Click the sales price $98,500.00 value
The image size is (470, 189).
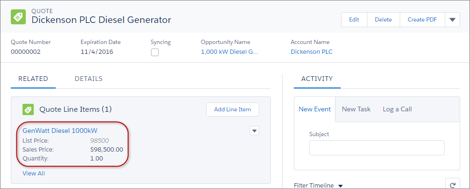[107, 150]
